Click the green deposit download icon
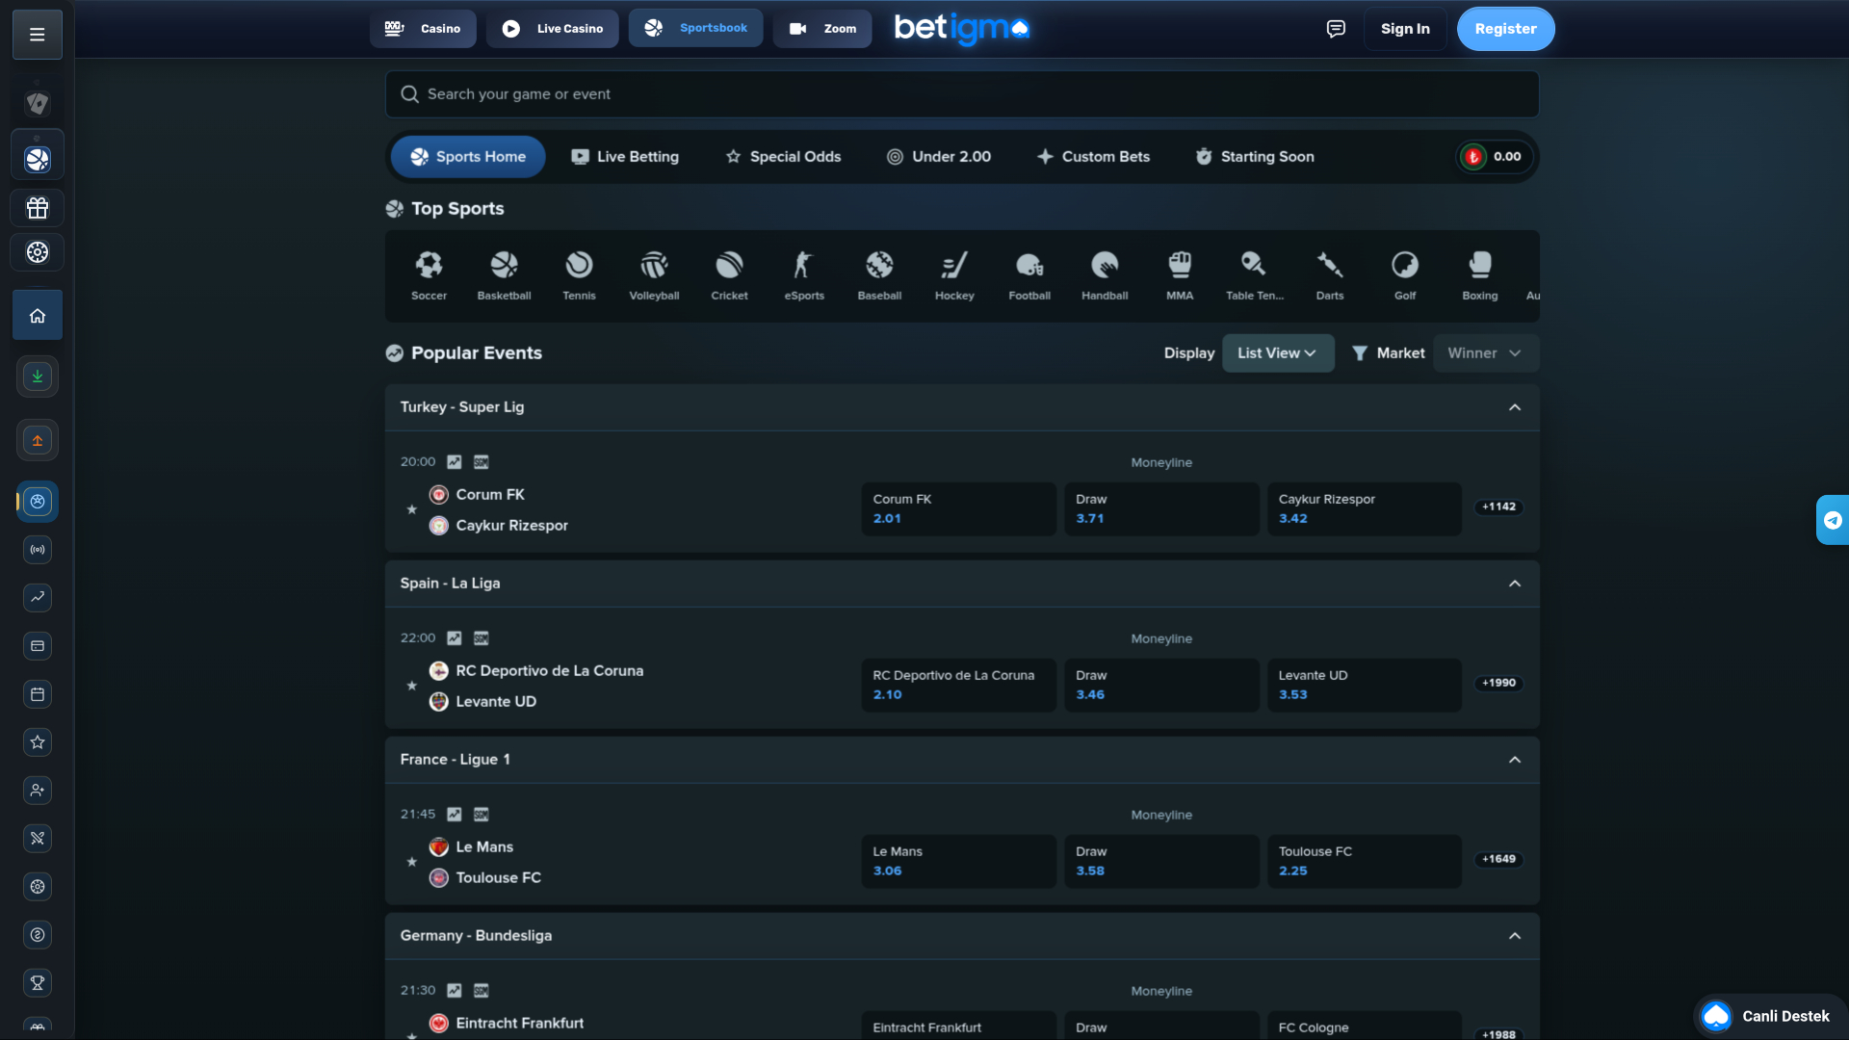Image resolution: width=1849 pixels, height=1040 pixels. coord(38,377)
